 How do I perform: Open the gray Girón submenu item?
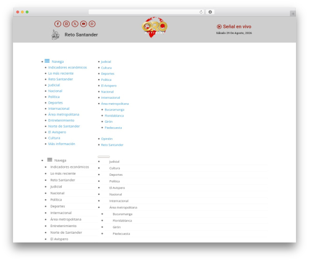(117, 227)
